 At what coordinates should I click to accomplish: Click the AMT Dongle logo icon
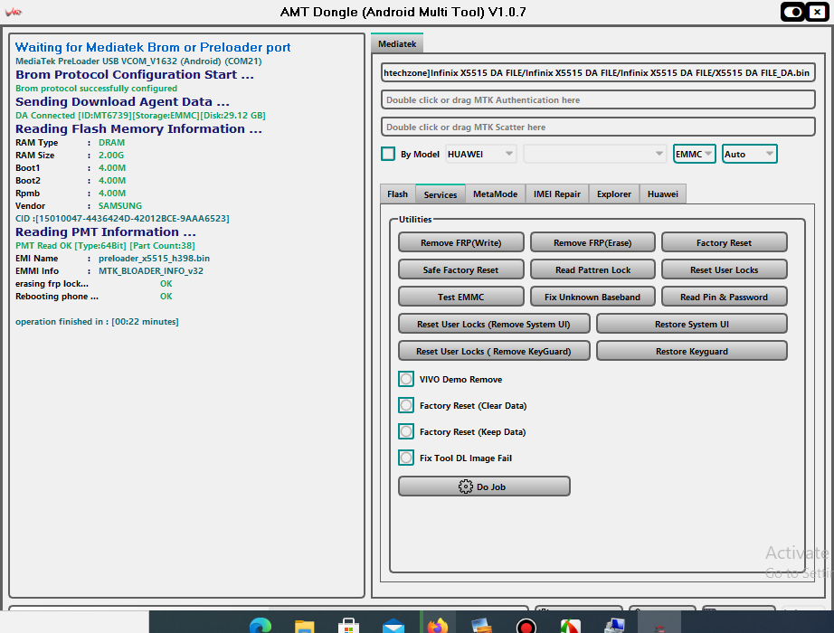click(x=14, y=12)
